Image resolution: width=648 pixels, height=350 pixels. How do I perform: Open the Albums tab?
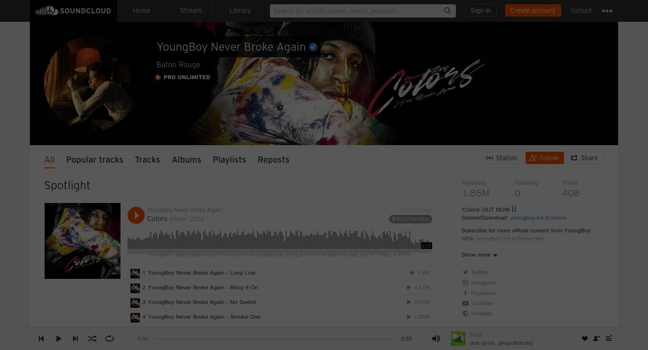[186, 160]
